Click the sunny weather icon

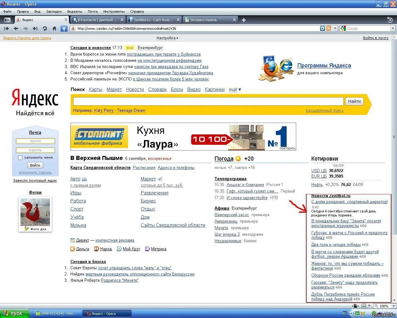(x=238, y=159)
